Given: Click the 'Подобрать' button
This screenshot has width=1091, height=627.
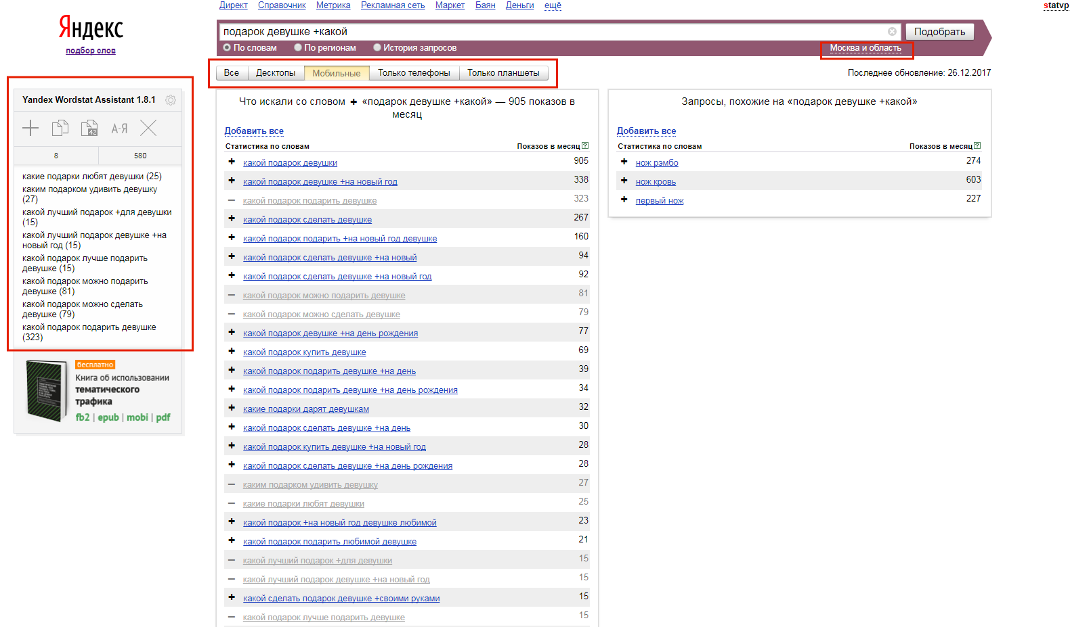Looking at the screenshot, I should click(x=940, y=32).
